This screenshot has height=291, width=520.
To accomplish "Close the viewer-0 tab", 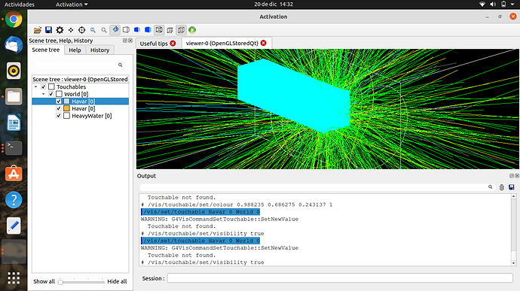I will point(263,43).
